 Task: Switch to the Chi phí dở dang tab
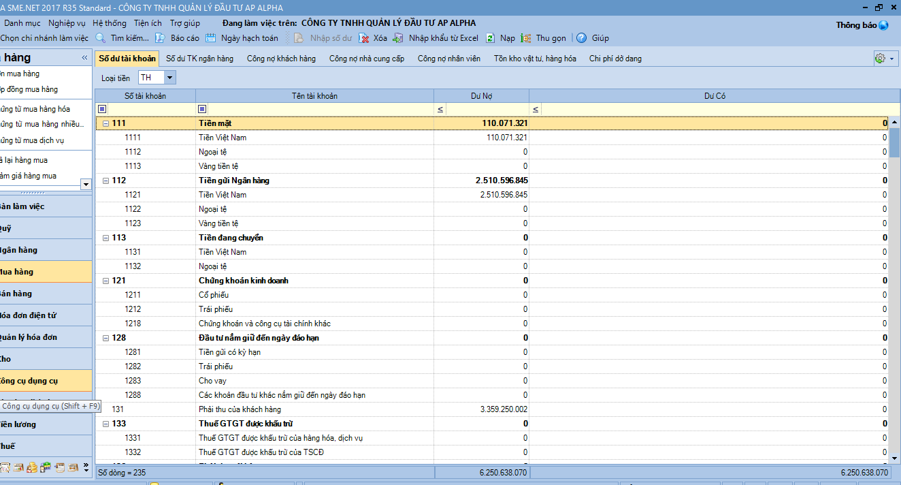point(615,59)
